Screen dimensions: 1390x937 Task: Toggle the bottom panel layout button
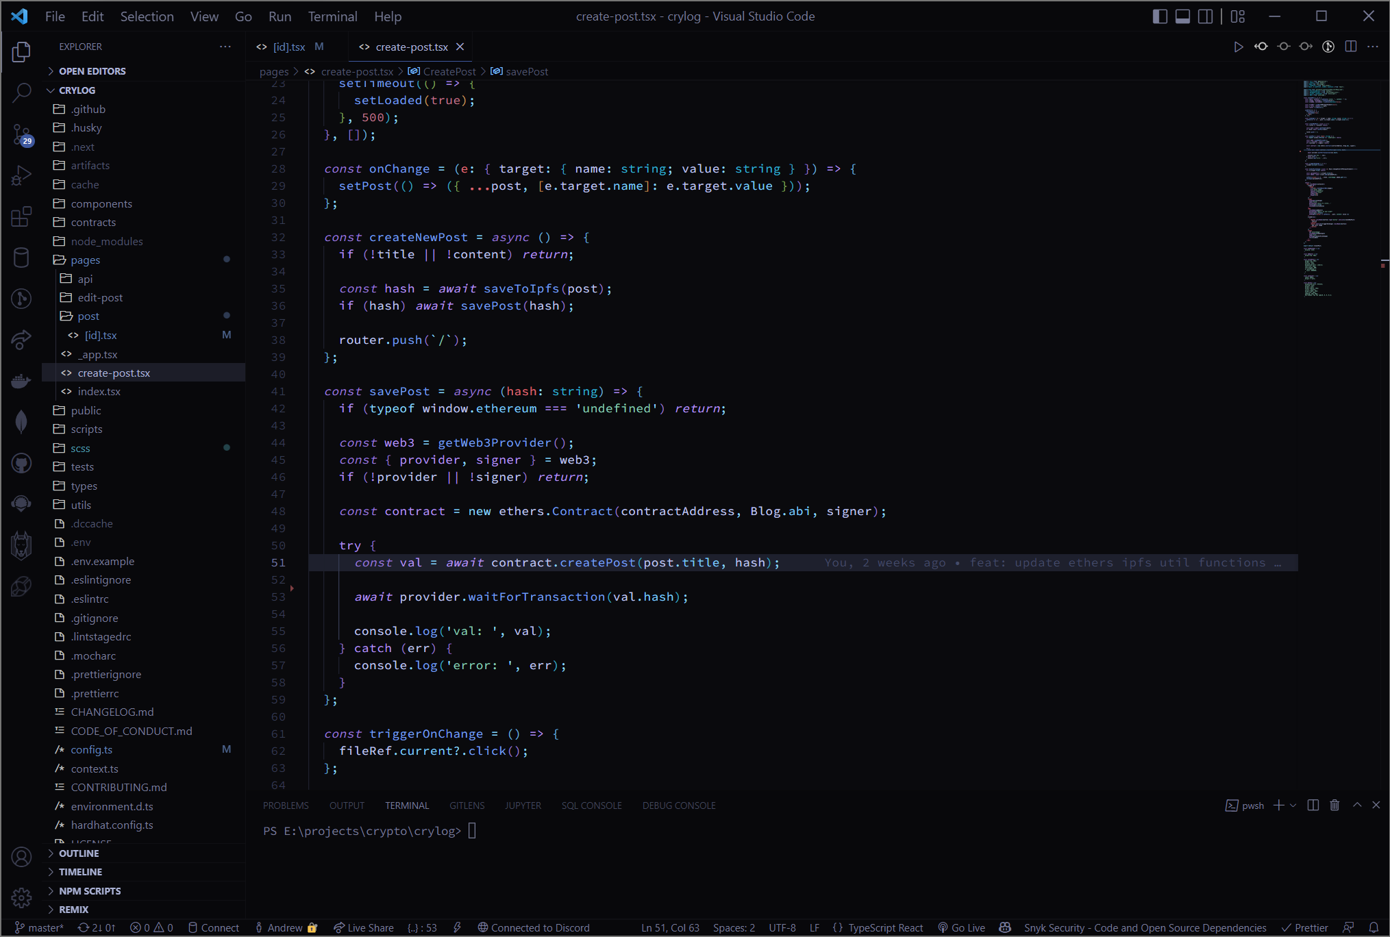[x=1182, y=16]
